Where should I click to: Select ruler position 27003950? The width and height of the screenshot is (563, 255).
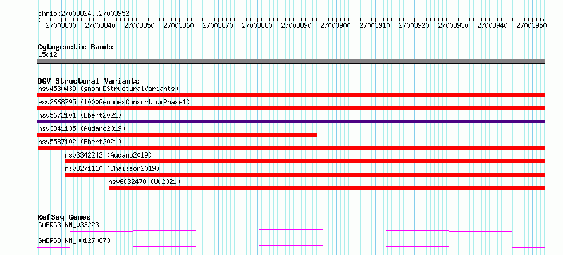[531, 25]
